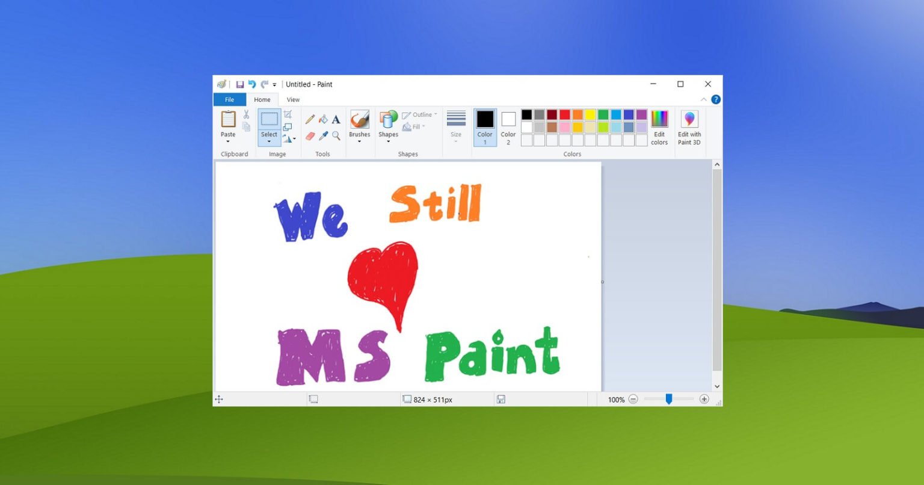Select the Color picker tool

[x=323, y=135]
